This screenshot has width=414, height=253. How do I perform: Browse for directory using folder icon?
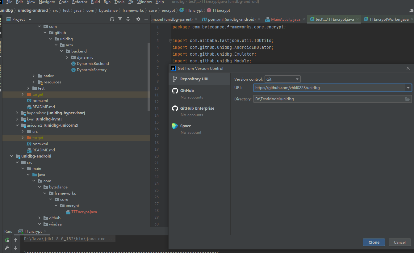(408, 99)
